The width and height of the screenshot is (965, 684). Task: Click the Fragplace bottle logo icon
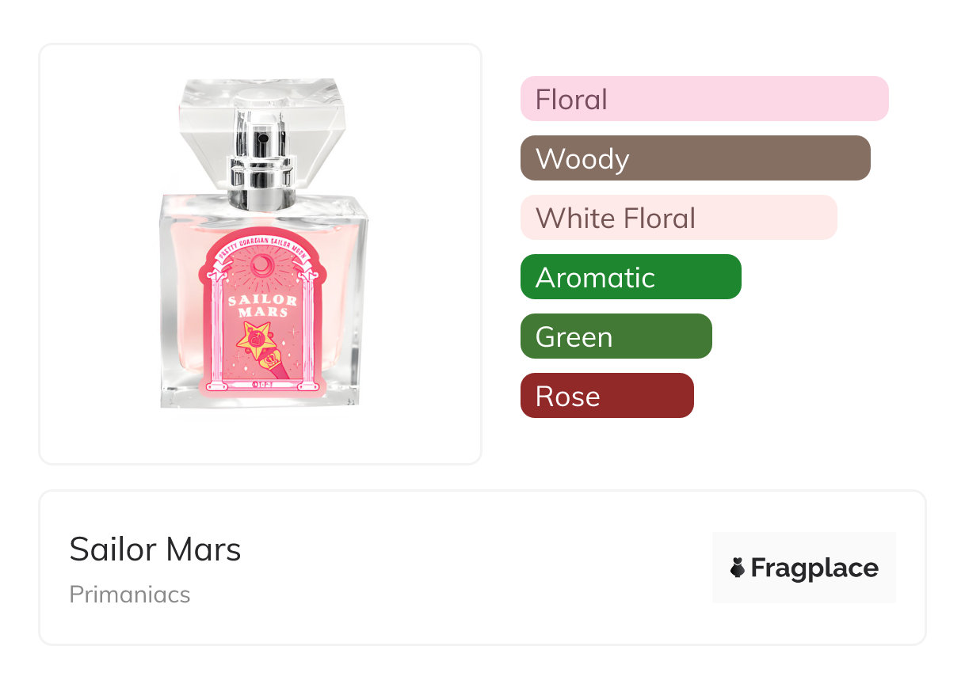[x=738, y=568]
